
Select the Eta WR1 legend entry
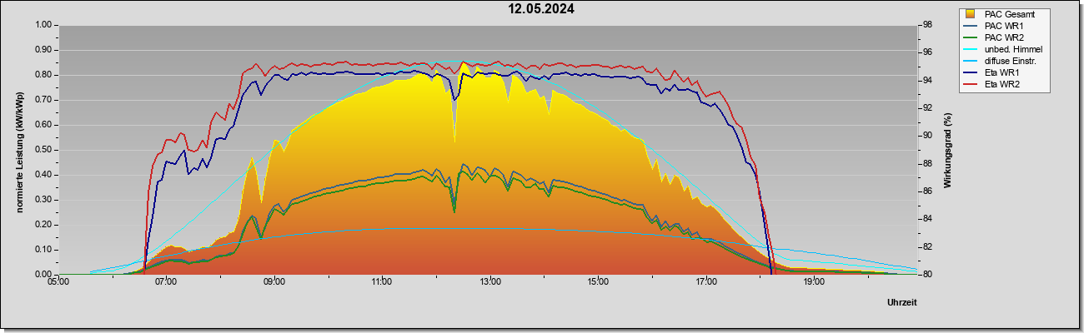click(x=1001, y=73)
